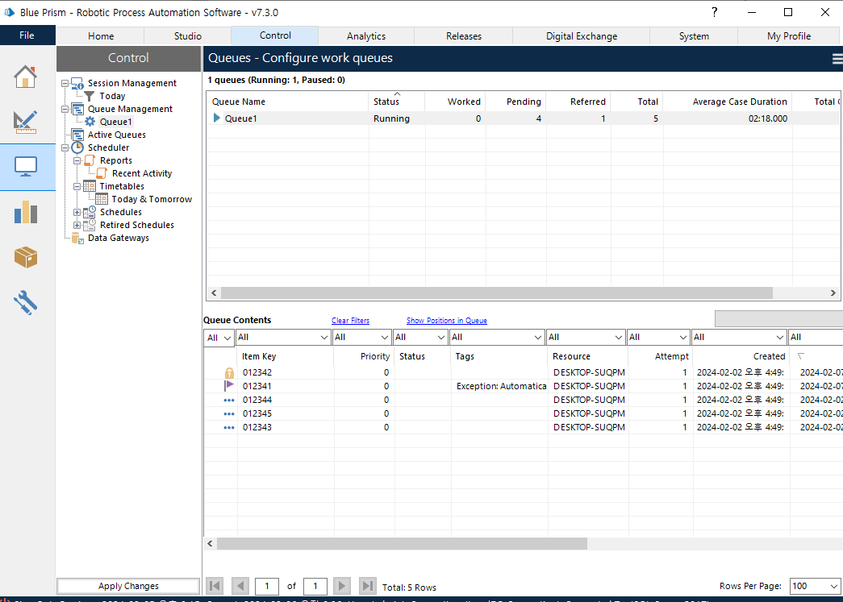Click the current page number field
843x602 pixels.
[267, 586]
